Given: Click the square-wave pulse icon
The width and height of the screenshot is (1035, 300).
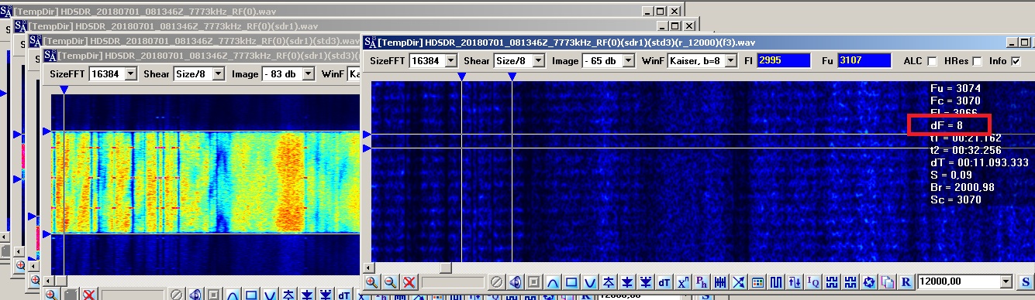Looking at the screenshot, I should pyautogui.click(x=776, y=281).
